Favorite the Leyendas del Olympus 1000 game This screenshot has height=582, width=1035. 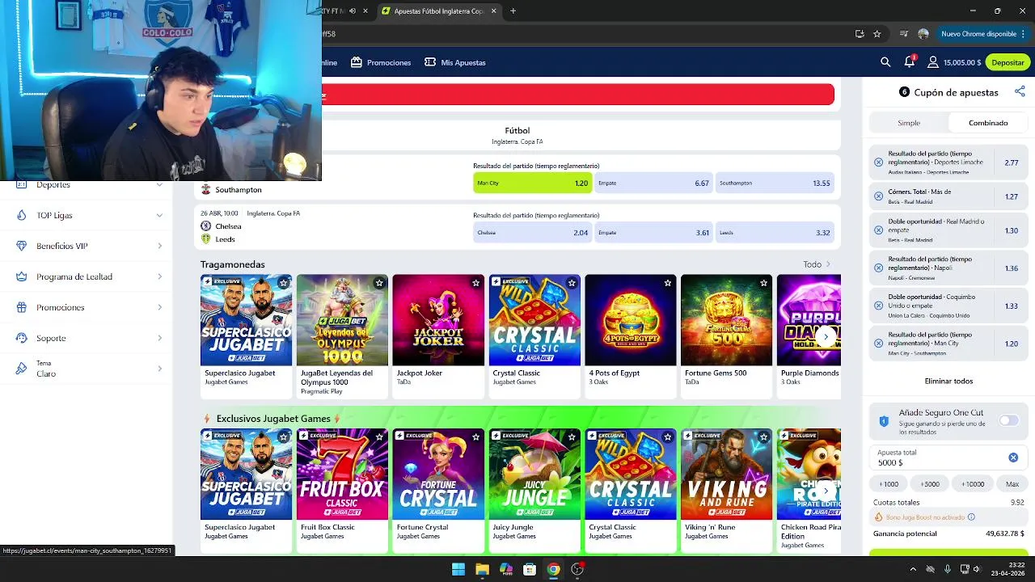(379, 283)
